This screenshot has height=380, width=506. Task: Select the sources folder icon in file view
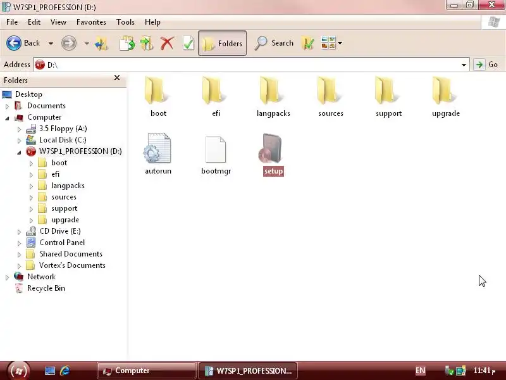[329, 91]
